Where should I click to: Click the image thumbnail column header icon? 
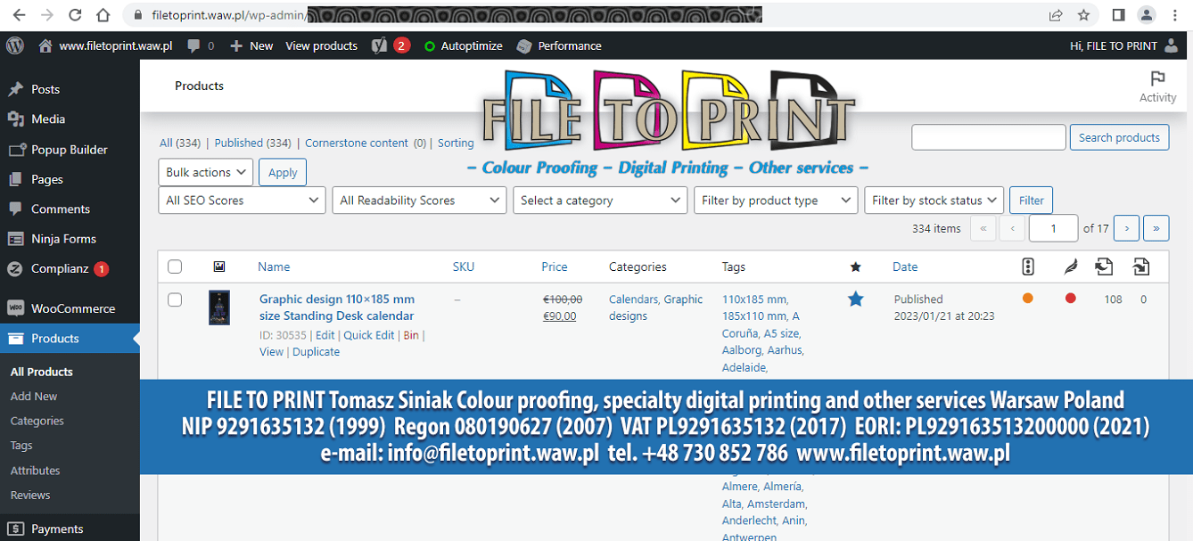(219, 266)
